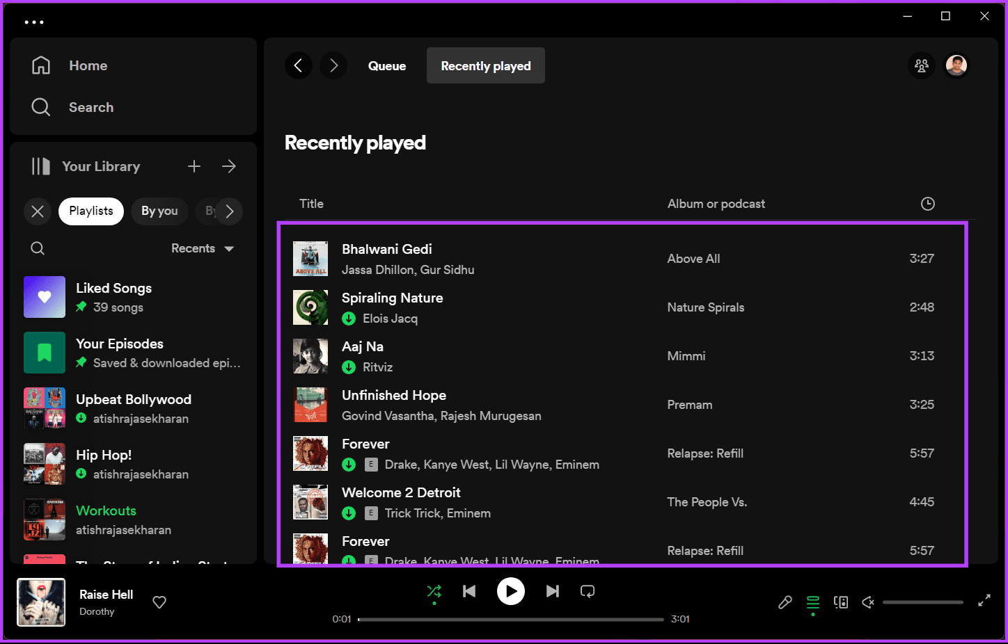This screenshot has height=644, width=1008.
Task: Open the Workouts playlist
Action: click(x=132, y=520)
